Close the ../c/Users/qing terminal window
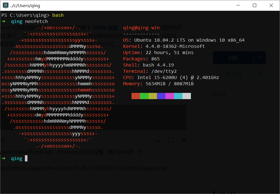This screenshot has height=194, width=280. 271,5
